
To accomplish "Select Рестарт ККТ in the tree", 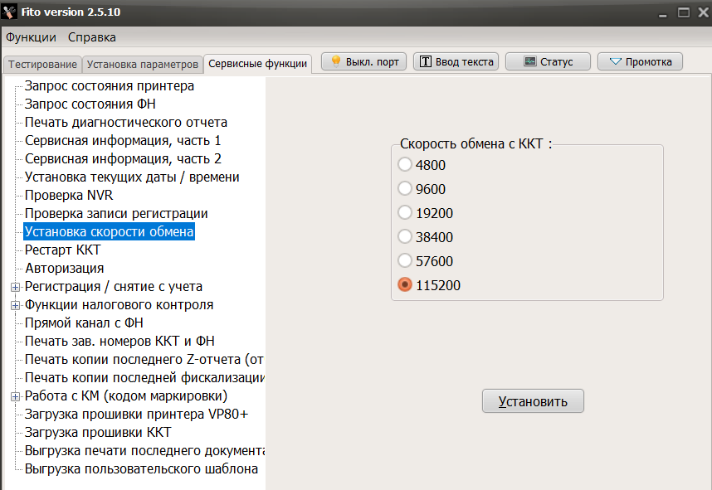I will [x=63, y=250].
